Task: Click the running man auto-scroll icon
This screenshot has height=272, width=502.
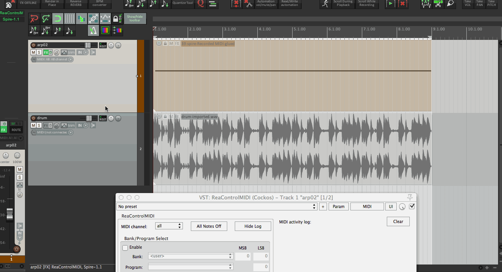Action: [x=325, y=4]
